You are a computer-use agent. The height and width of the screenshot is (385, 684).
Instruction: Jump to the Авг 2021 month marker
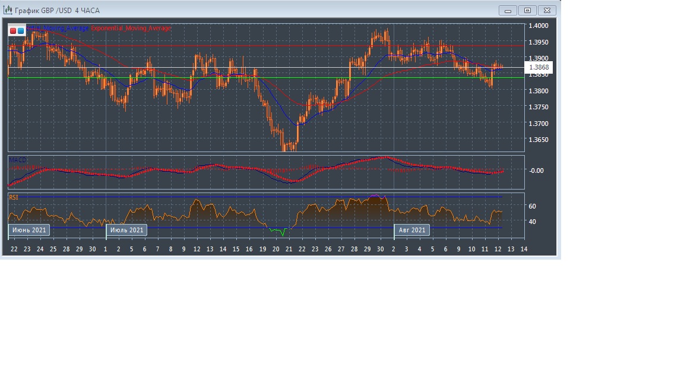(412, 230)
